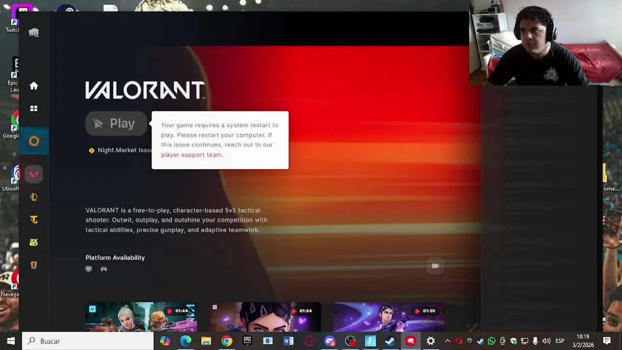
Task: Play the 01:54 trailer thumbnail
Action: click(265, 316)
